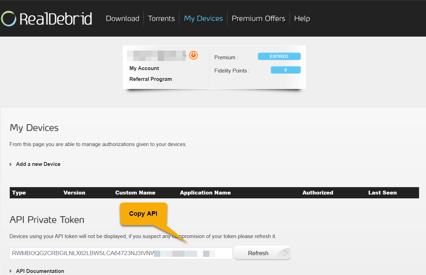Open the Premium Offers page

point(258,18)
